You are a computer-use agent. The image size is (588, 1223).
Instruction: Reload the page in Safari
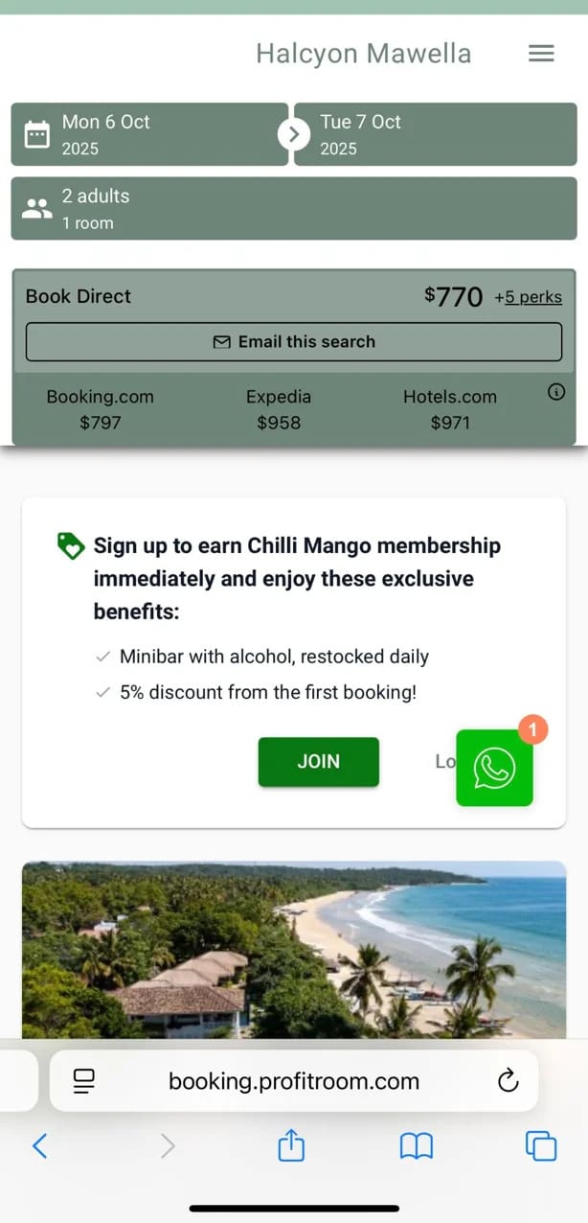(x=509, y=1081)
